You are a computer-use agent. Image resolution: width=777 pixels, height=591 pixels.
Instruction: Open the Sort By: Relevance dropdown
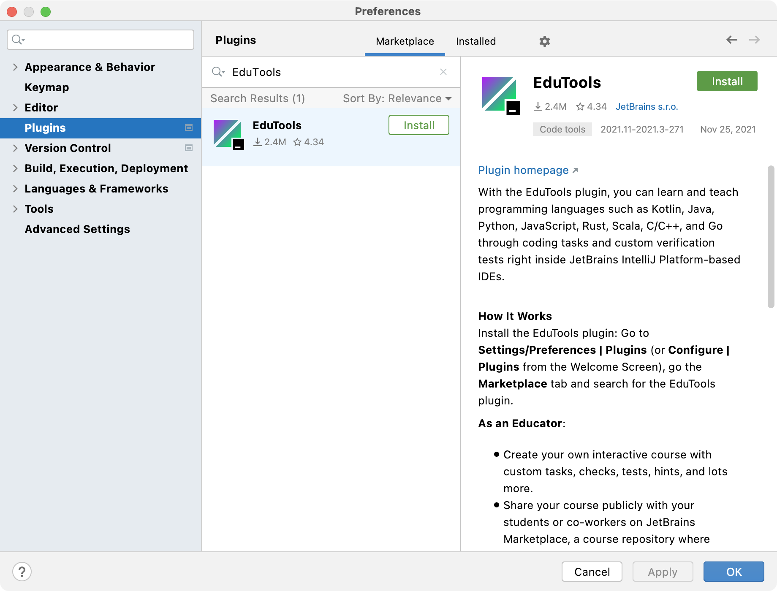pos(397,98)
